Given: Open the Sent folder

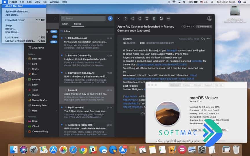Looking at the screenshot, I should coord(32,64).
